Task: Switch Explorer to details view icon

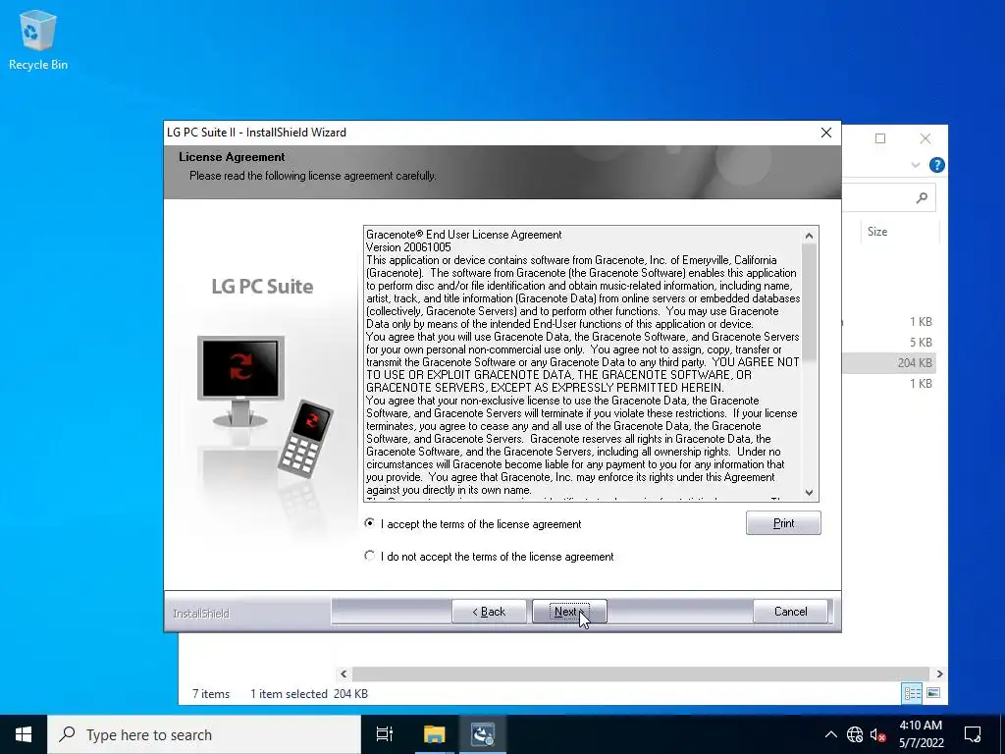Action: (912, 693)
